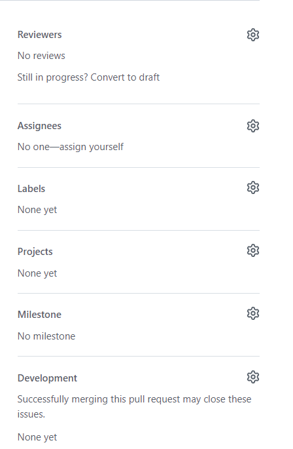Image resolution: width=293 pixels, height=449 pixels.
Task: Click the Successfully merging description text
Action: pos(134,406)
